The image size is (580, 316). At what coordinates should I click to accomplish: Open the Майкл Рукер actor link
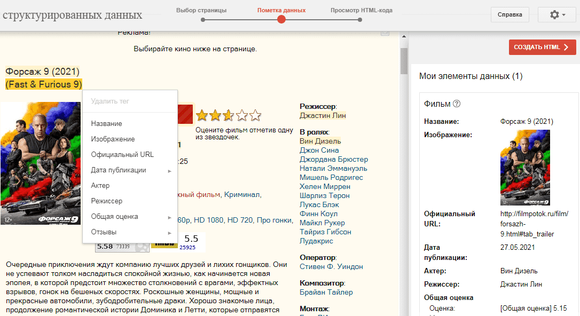point(322,223)
